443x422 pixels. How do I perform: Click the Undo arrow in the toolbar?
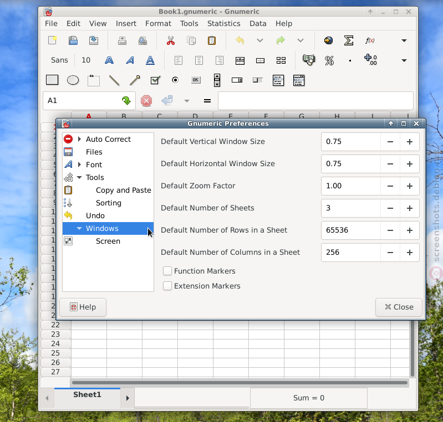240,40
